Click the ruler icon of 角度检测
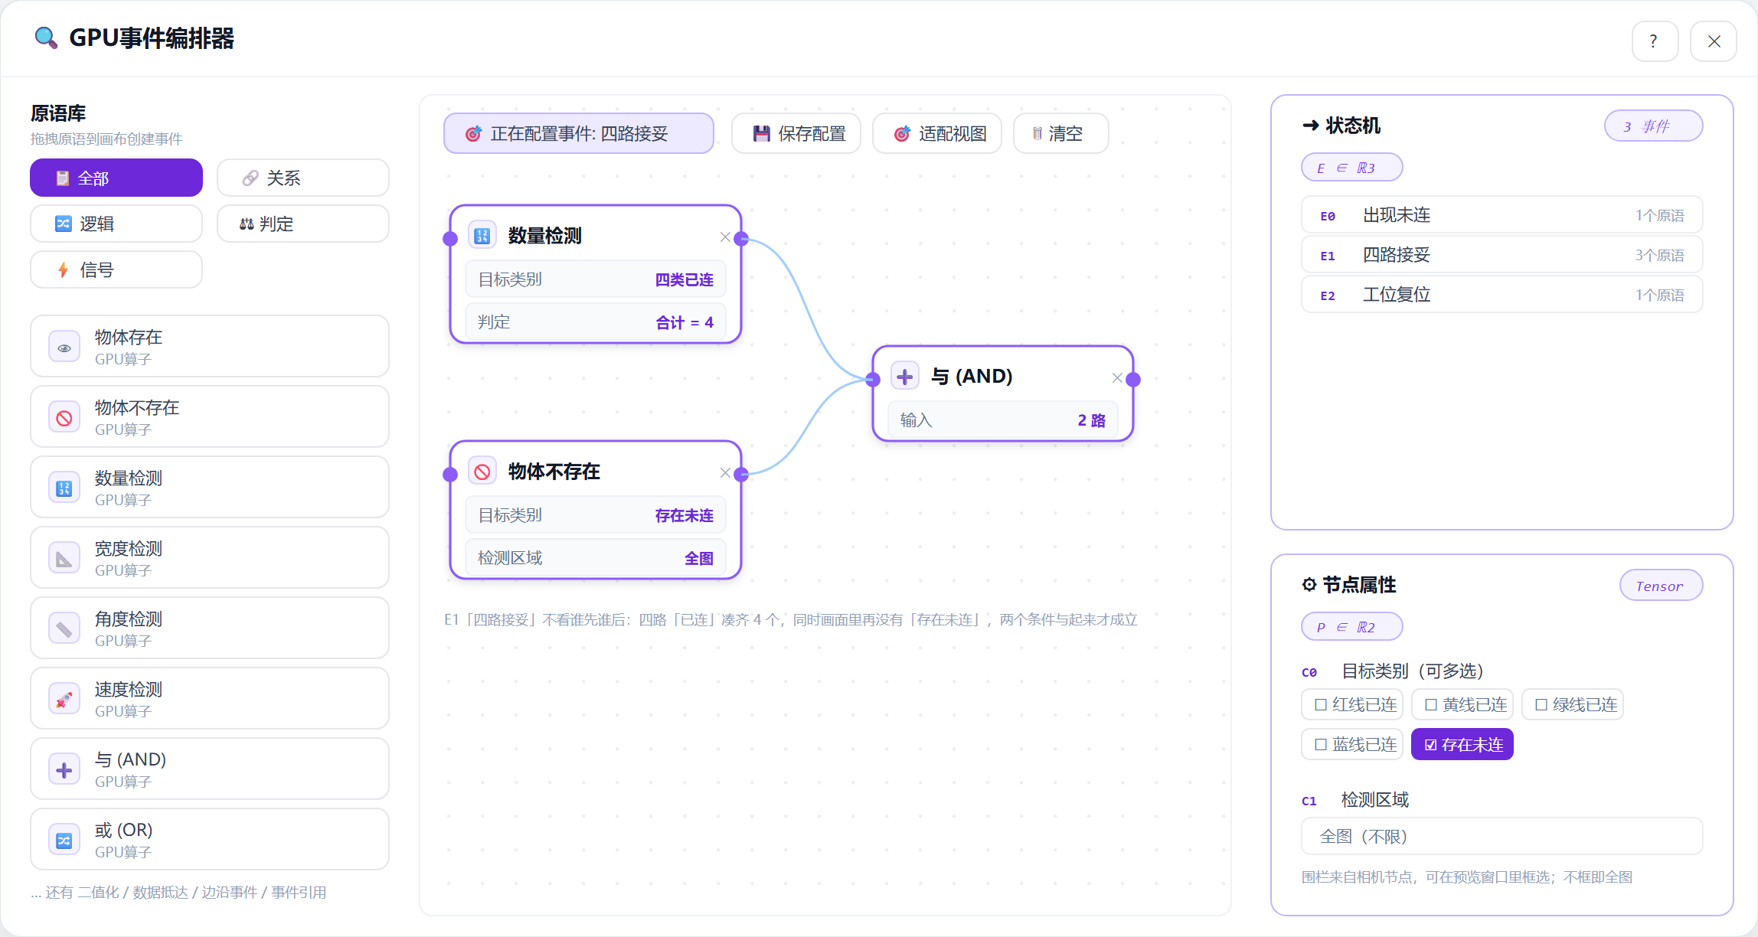 coord(64,628)
